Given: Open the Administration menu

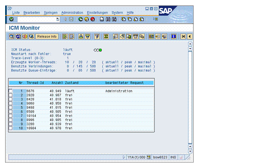Looking at the screenshot, I should tap(72, 12).
